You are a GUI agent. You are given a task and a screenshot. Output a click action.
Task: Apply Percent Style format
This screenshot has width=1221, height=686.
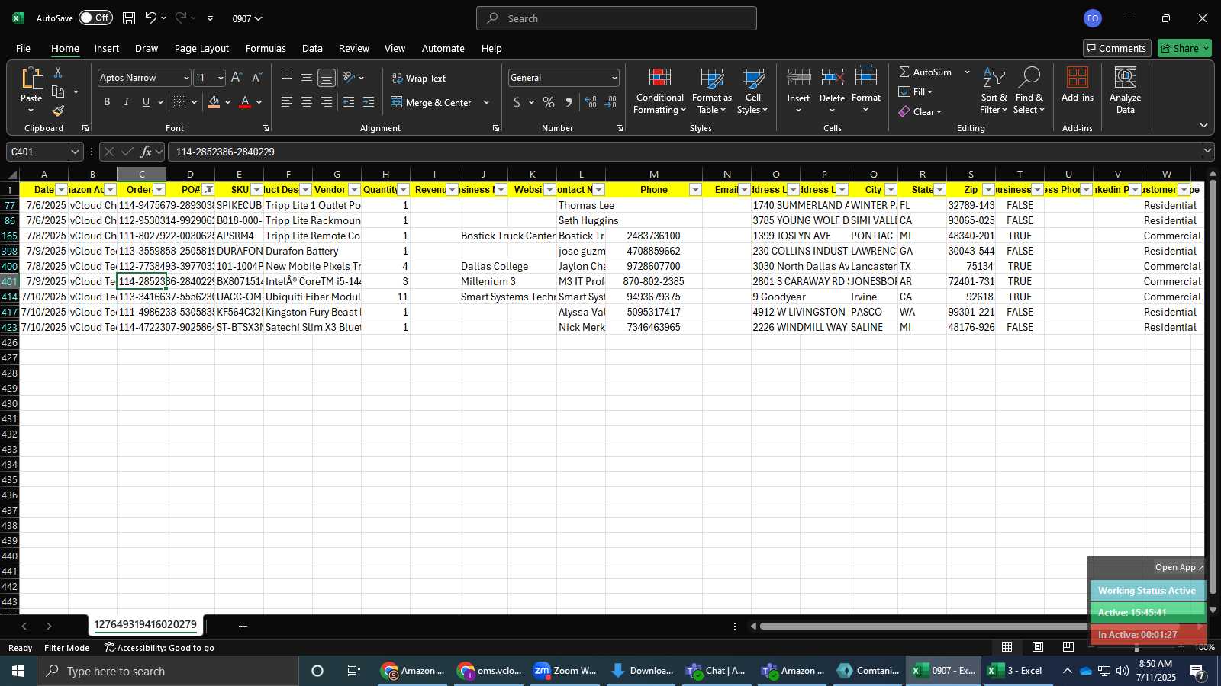click(x=549, y=102)
